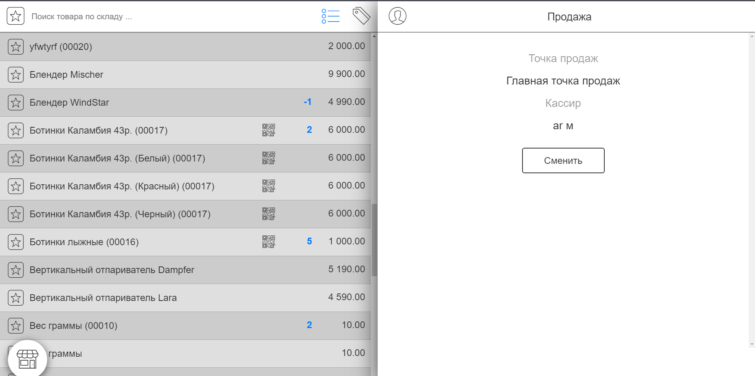
Task: Select product Ботинки Каламбия 43р. (Красный) (00017)
Action: point(185,186)
